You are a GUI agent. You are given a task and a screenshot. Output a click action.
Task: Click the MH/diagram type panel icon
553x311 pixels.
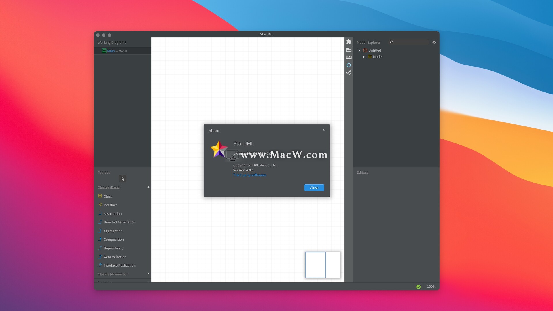coord(348,57)
